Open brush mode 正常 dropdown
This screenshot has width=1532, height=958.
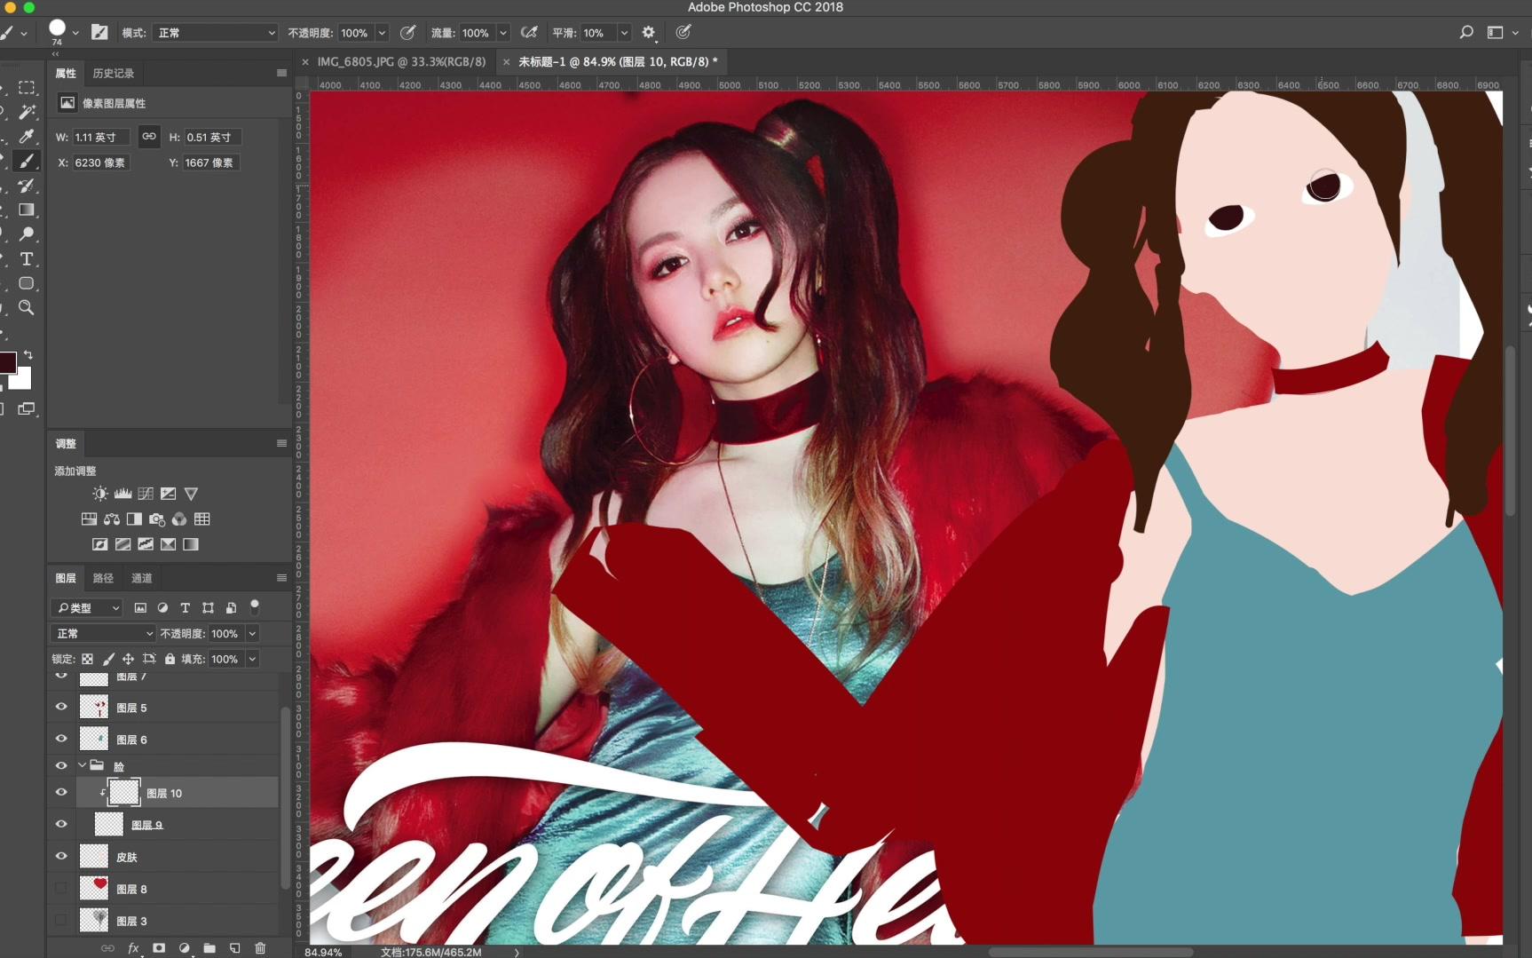tap(216, 33)
